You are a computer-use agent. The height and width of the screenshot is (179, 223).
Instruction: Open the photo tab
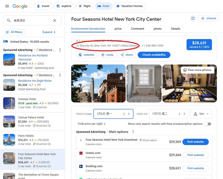pos(158,29)
